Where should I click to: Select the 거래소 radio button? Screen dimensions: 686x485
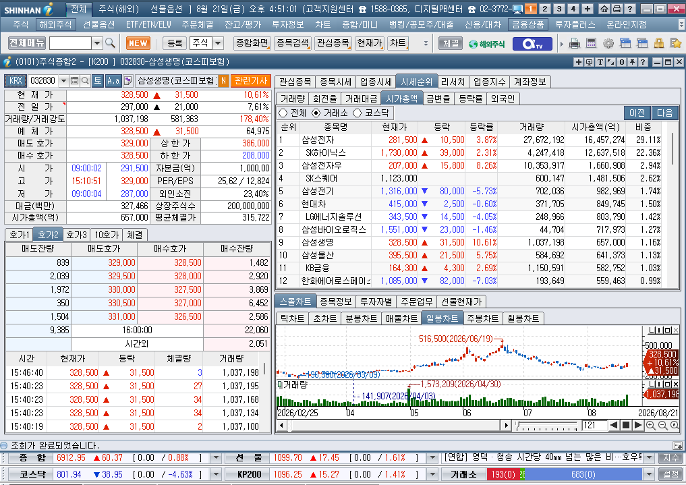[316, 113]
